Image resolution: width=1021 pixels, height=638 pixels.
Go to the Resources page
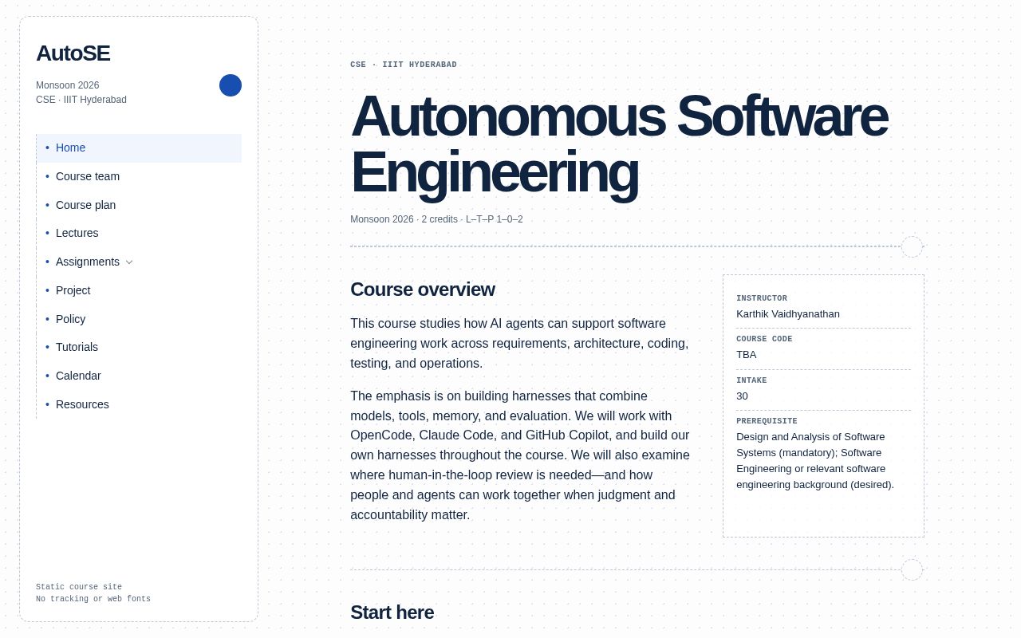point(139,404)
